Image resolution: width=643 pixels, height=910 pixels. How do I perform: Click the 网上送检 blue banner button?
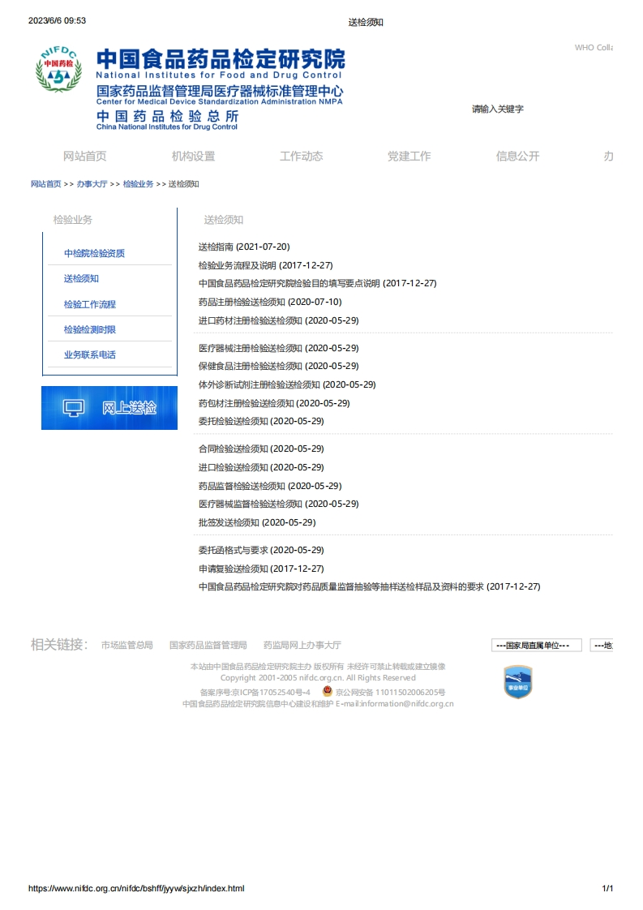109,408
